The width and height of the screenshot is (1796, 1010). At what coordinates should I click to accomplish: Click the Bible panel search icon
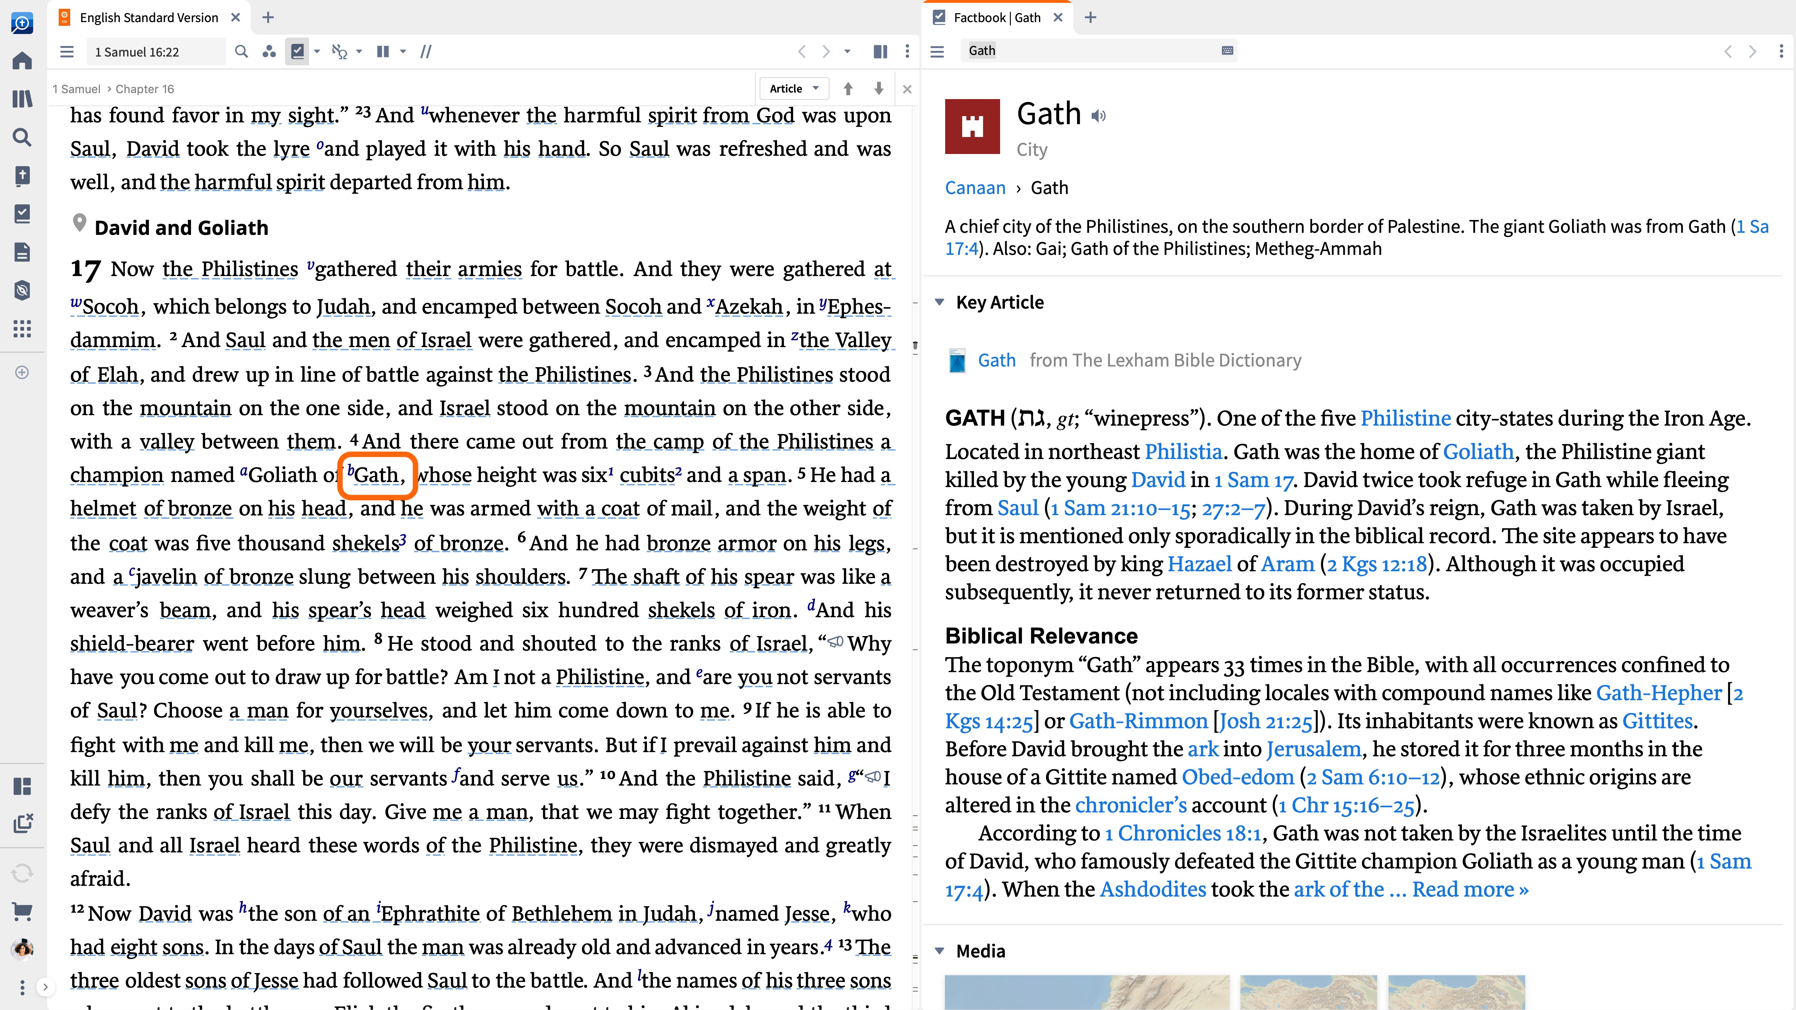(x=241, y=52)
